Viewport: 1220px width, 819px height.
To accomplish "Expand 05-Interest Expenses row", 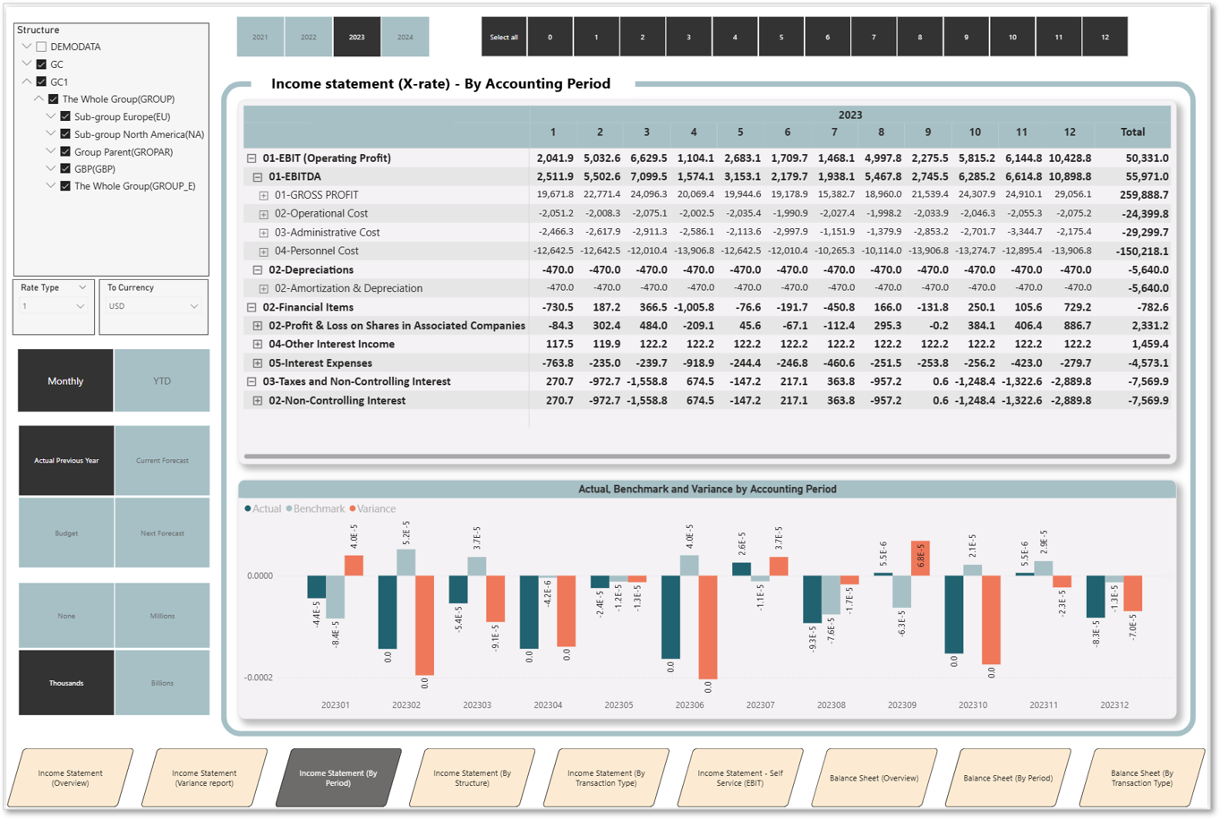I will click(258, 363).
